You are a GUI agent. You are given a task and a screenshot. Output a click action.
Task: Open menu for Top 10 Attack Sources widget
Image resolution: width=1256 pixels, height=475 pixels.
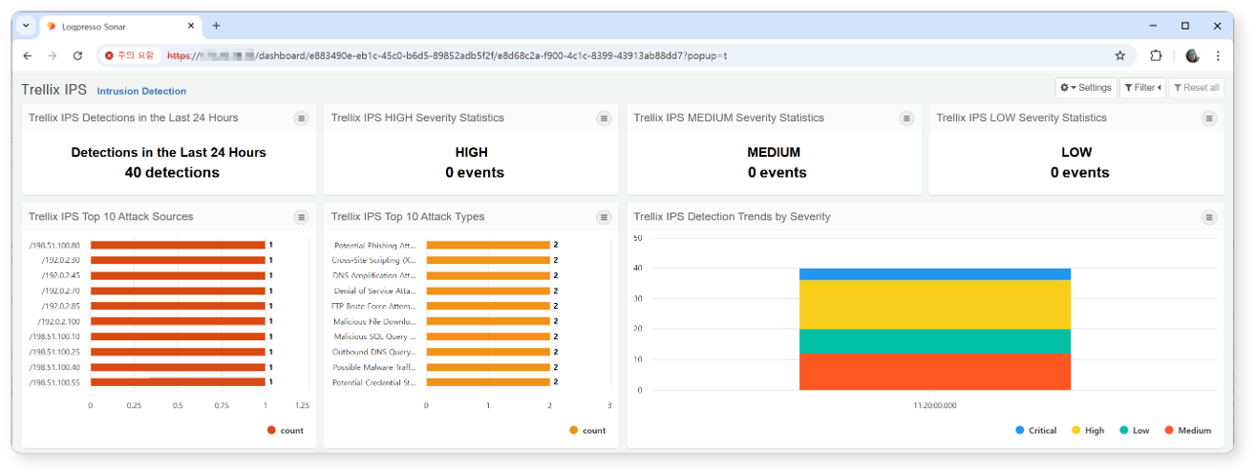[x=301, y=217]
